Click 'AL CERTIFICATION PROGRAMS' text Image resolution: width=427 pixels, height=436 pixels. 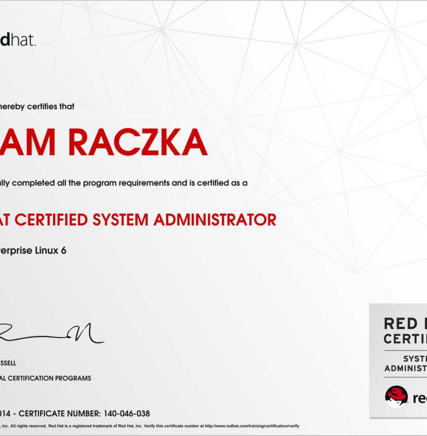(46, 378)
